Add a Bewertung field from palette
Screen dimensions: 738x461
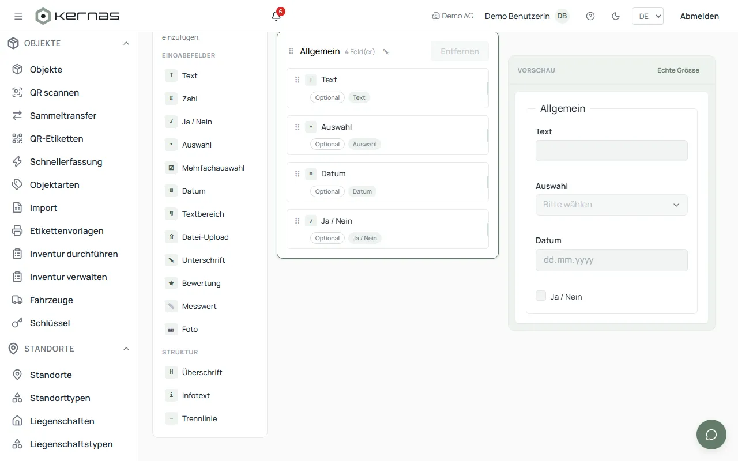pos(210,283)
